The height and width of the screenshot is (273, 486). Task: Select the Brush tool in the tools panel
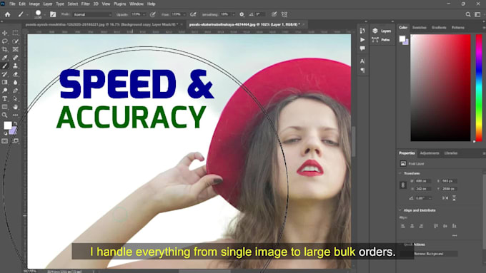tap(5, 66)
